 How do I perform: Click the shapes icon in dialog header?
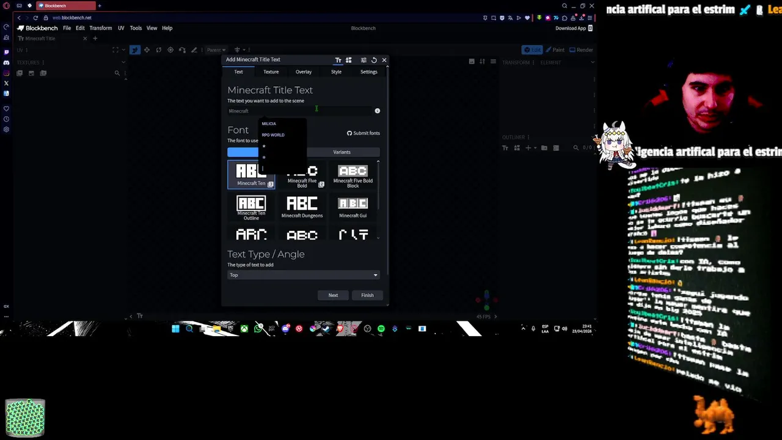348,60
